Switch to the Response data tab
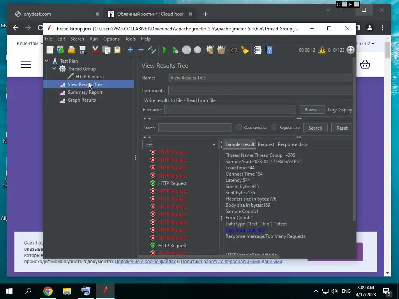This screenshot has height=299, width=399. (x=292, y=144)
